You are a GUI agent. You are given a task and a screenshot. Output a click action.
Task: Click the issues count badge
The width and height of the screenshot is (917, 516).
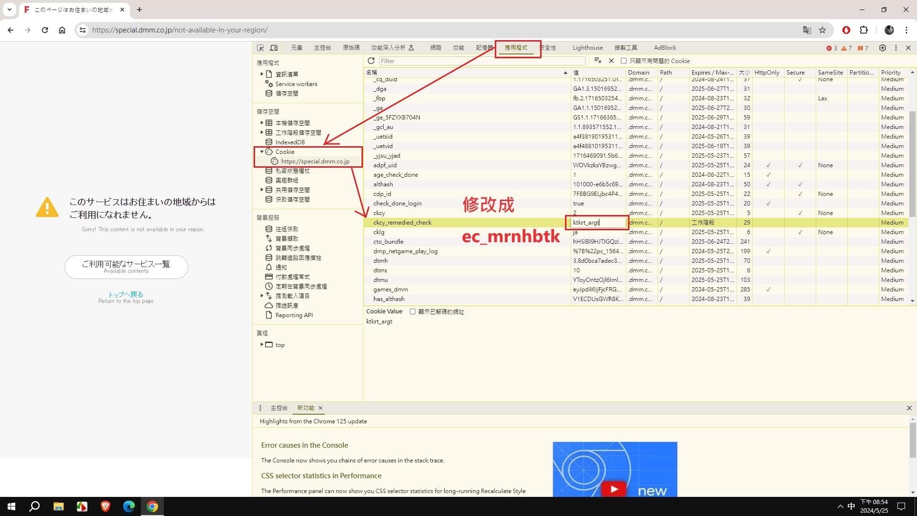click(x=863, y=48)
